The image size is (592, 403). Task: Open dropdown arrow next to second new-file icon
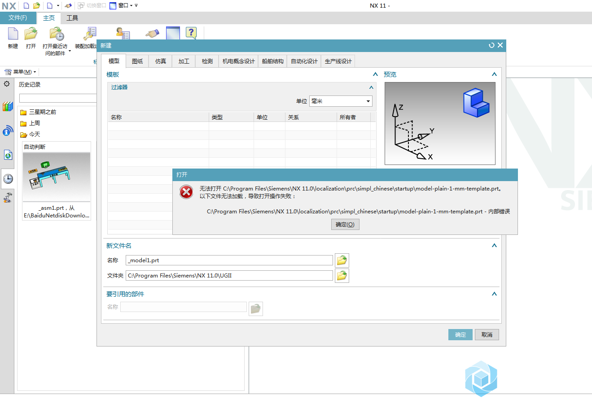coord(58,6)
